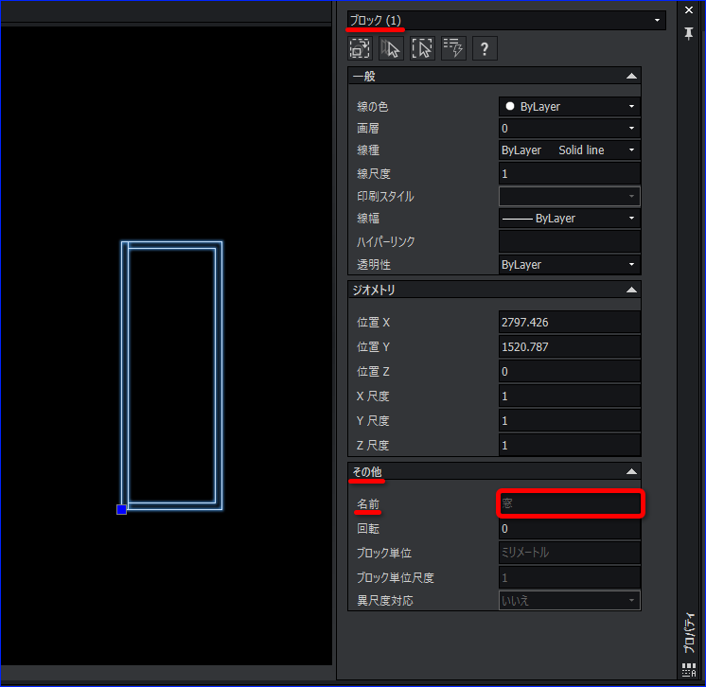Screen dimensions: 706x687
Task: Click the Z 尺度 label
Action: pos(373,446)
